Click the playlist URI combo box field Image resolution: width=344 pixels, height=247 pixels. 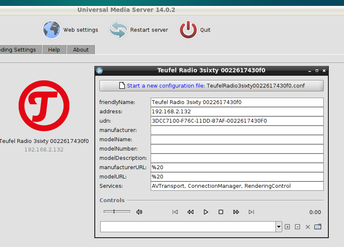point(188,227)
